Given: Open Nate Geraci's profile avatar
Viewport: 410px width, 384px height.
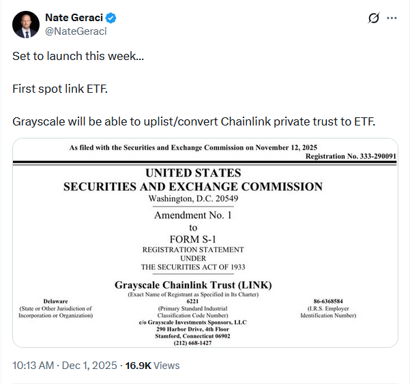Looking at the screenshot, I should pos(25,24).
